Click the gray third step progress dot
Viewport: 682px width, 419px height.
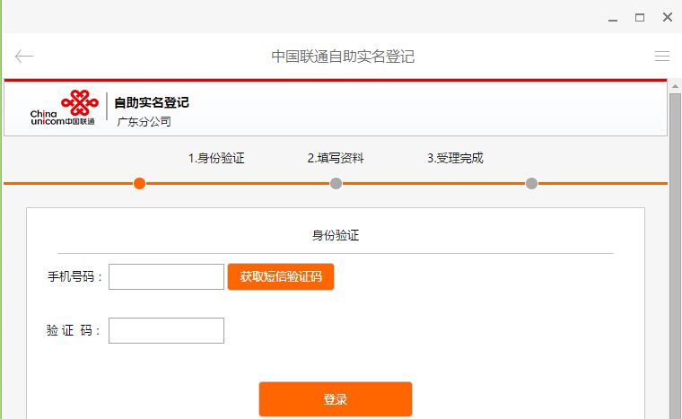531,184
